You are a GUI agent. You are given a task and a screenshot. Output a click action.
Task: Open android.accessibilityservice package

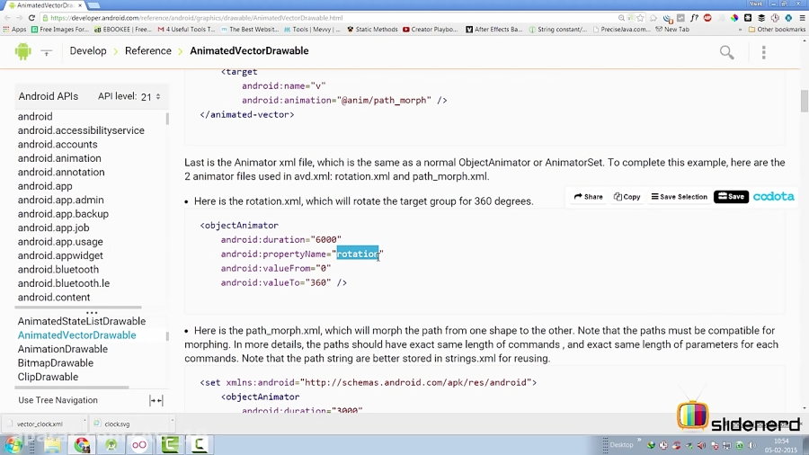[81, 130]
